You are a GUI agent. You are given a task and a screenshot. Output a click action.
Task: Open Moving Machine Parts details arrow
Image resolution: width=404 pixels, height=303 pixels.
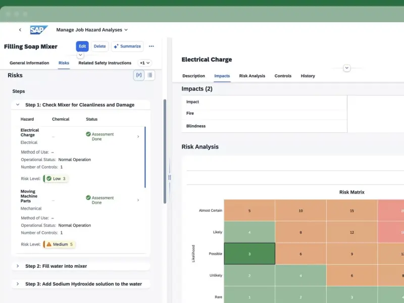click(138, 200)
